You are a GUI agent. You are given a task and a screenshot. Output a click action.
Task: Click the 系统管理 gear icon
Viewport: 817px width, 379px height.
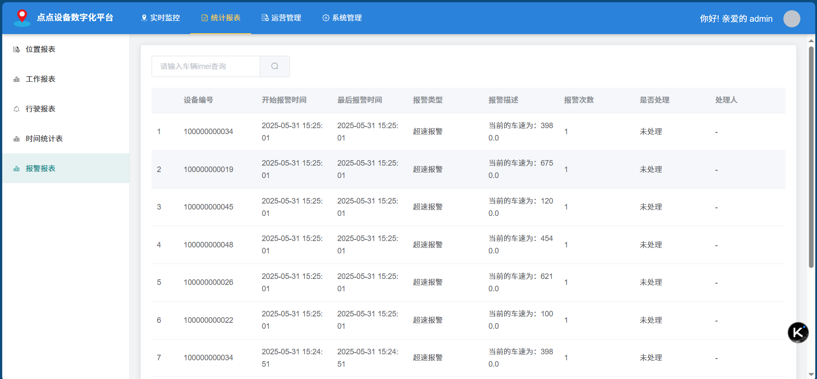[326, 18]
